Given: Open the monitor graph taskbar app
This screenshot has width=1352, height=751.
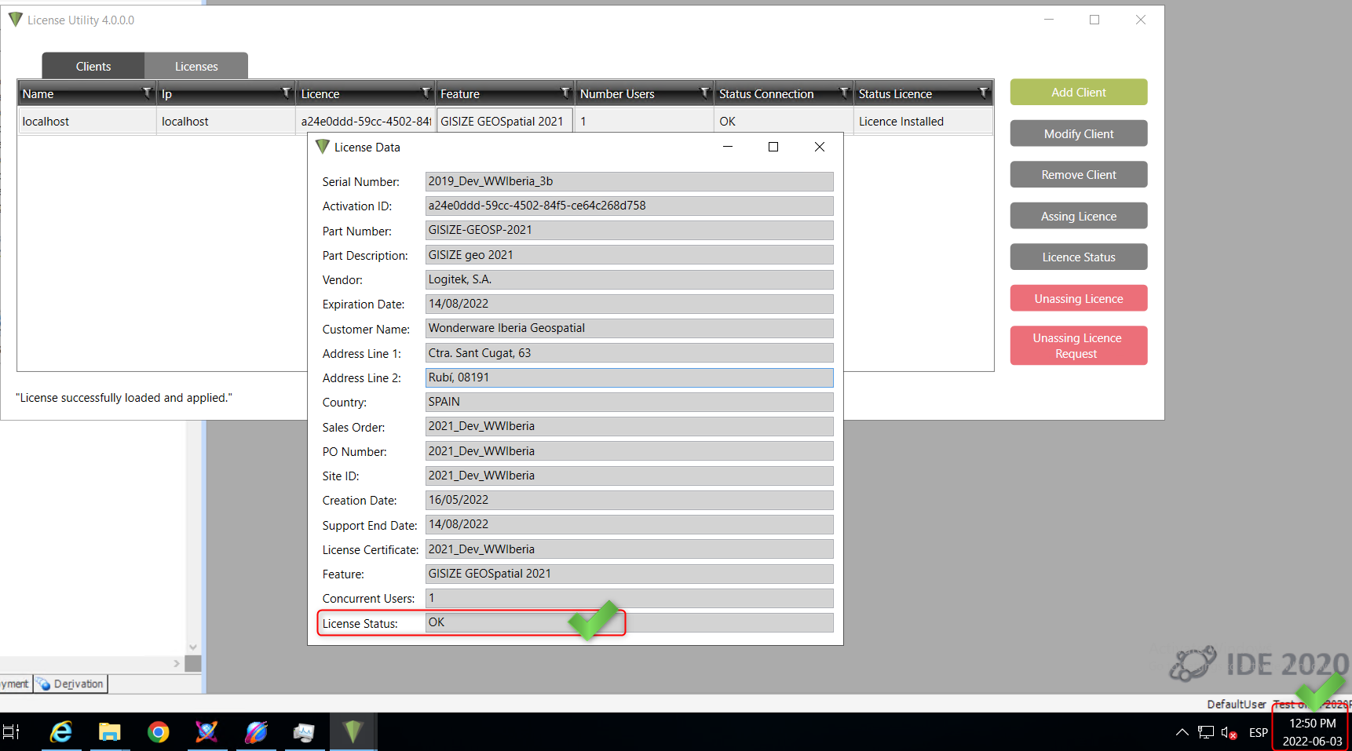Looking at the screenshot, I should click(x=304, y=732).
